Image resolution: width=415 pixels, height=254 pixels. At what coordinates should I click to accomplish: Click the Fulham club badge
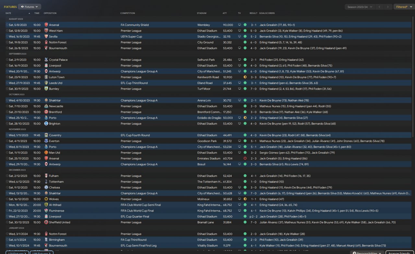pos(46,176)
